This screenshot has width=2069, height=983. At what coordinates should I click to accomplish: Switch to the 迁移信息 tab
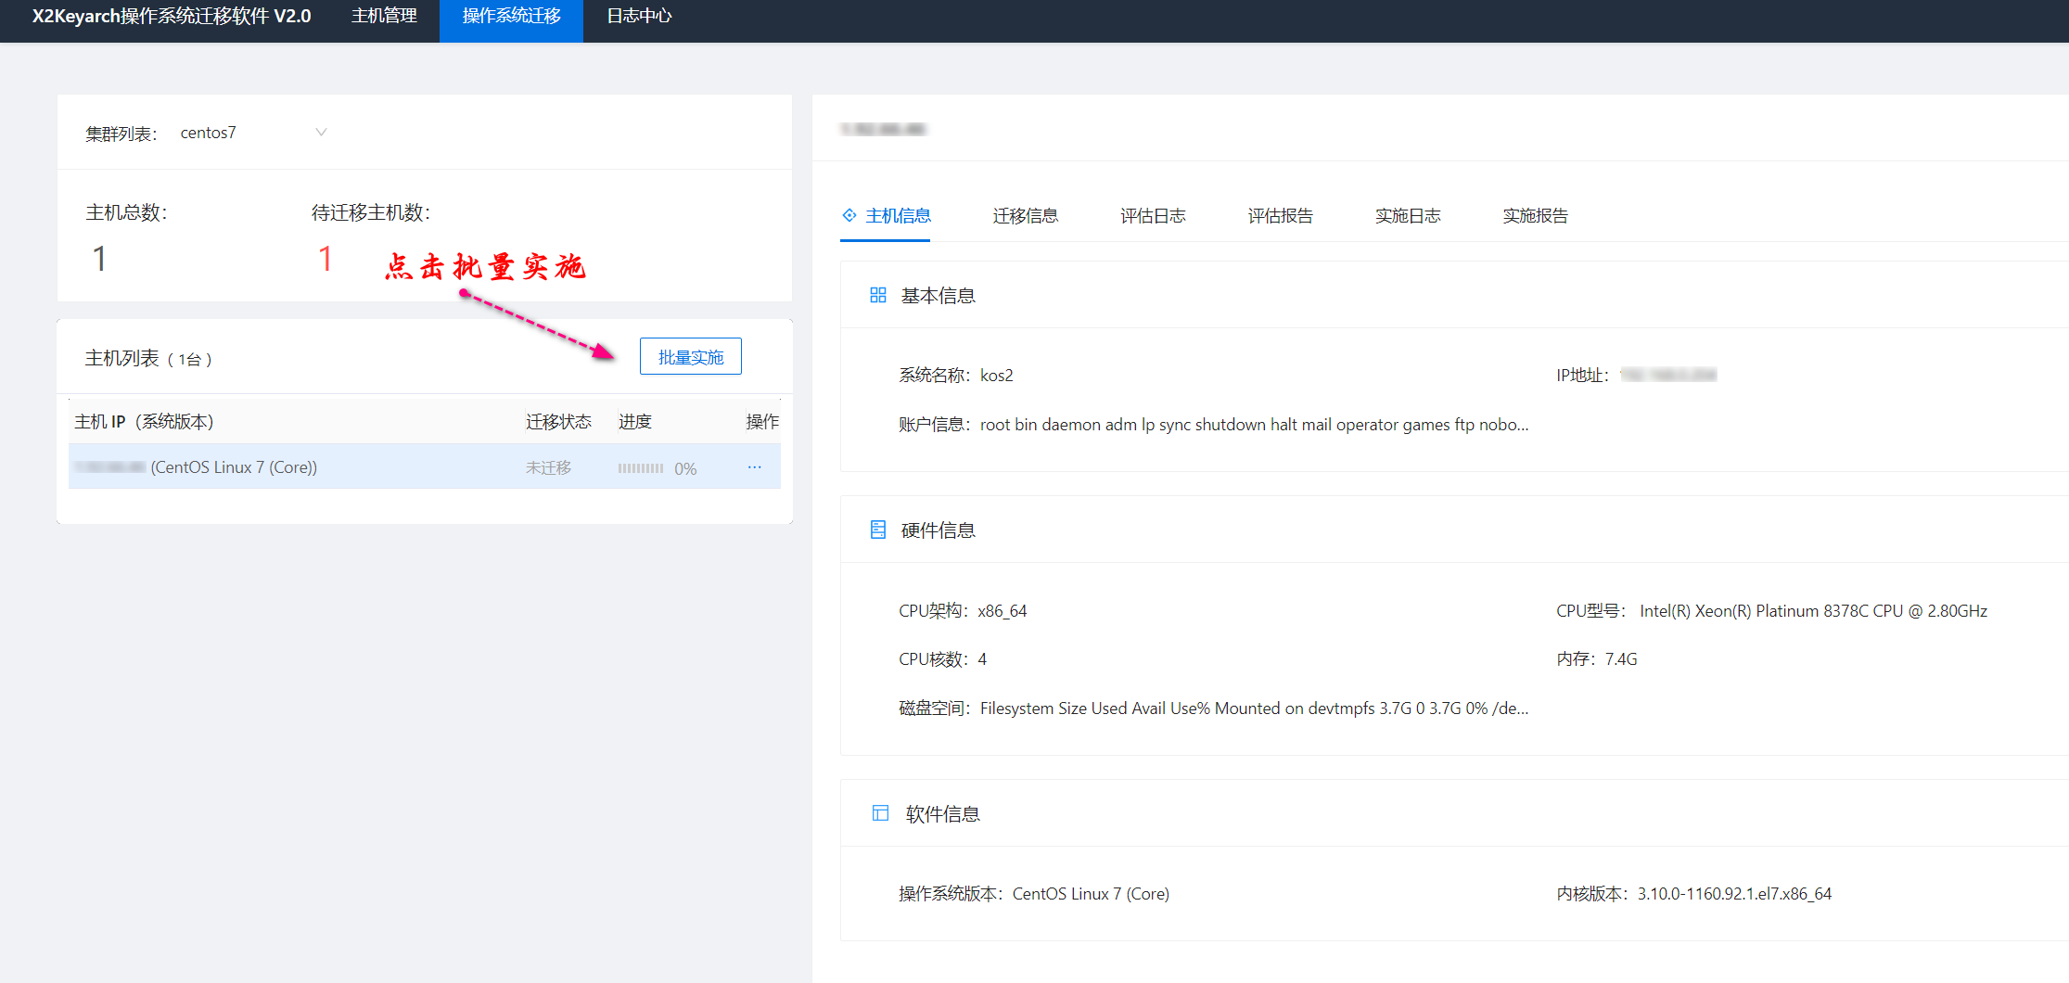pos(1025,216)
